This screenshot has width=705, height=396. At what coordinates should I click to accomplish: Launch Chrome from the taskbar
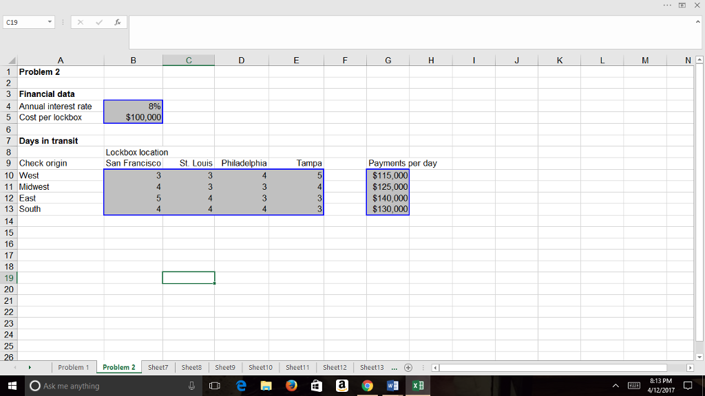tap(368, 386)
